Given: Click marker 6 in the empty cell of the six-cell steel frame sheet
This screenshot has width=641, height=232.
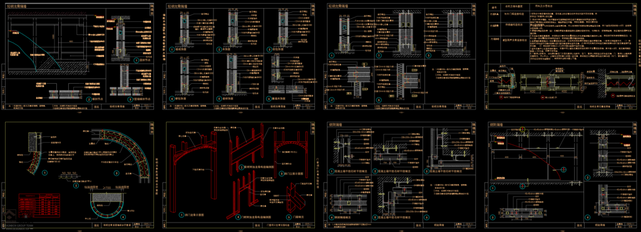Looking at the screenshot, I should (426, 217).
